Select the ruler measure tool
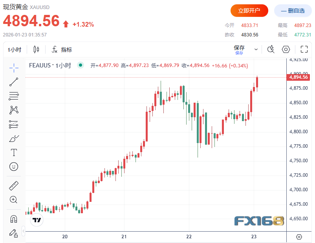 pos(14,186)
